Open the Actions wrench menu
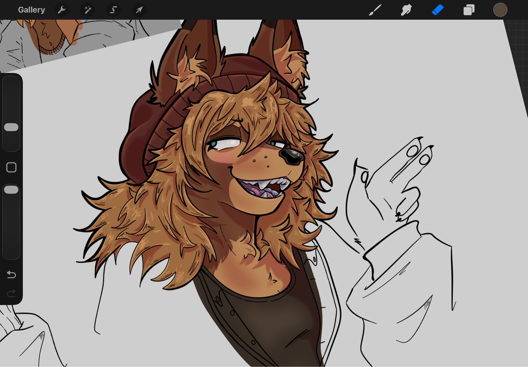The width and height of the screenshot is (528, 367). pos(61,10)
